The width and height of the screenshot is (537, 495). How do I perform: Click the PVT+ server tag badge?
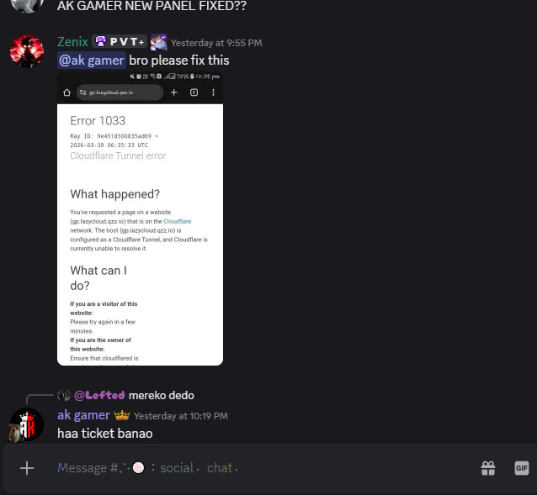pos(120,42)
